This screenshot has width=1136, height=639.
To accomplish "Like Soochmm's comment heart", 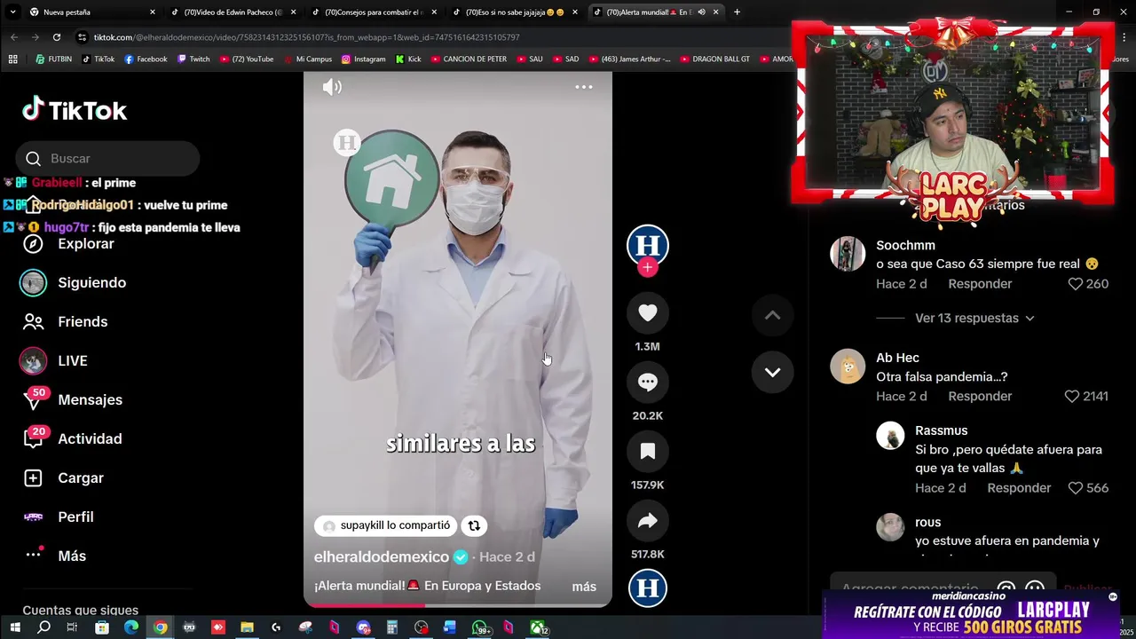I will coord(1075,284).
